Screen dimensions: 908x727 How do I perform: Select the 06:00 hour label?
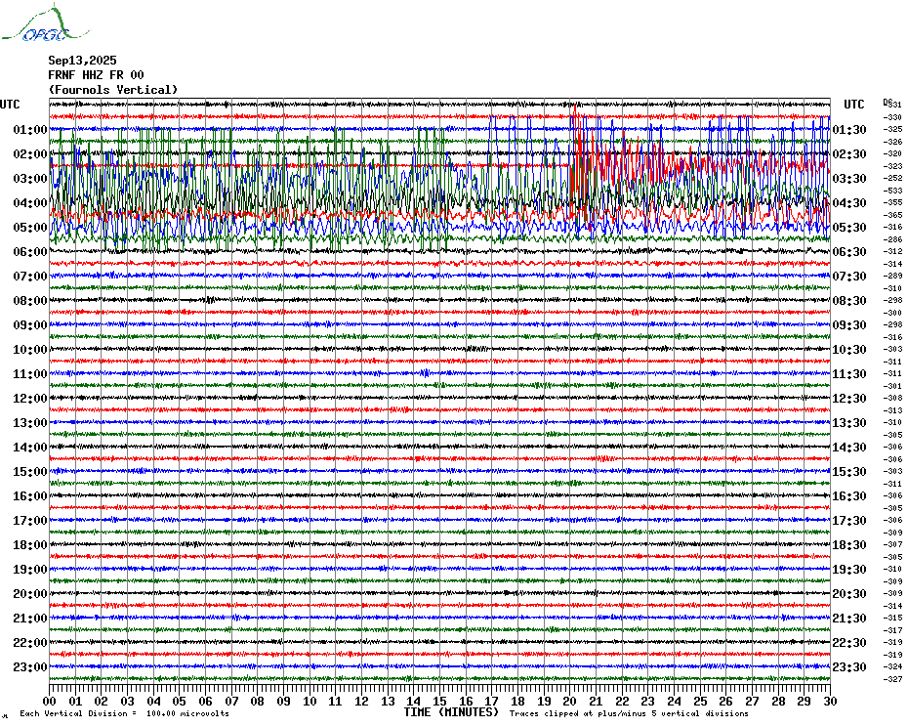pos(30,251)
